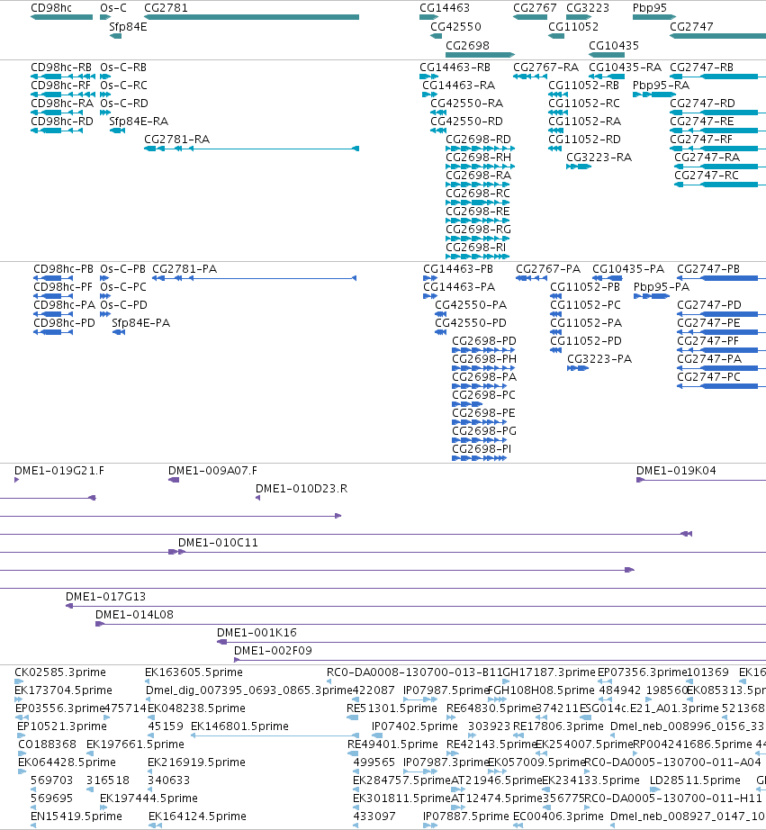The width and height of the screenshot is (766, 830).
Task: Click the CG2767 gene label
Action: (x=535, y=8)
